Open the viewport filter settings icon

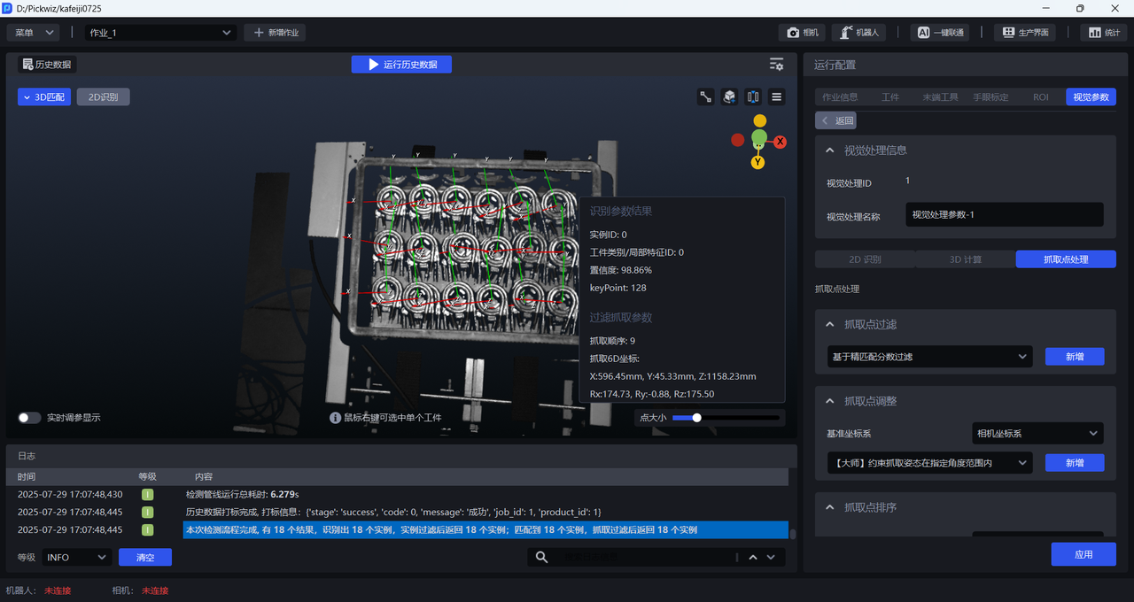[776, 65]
